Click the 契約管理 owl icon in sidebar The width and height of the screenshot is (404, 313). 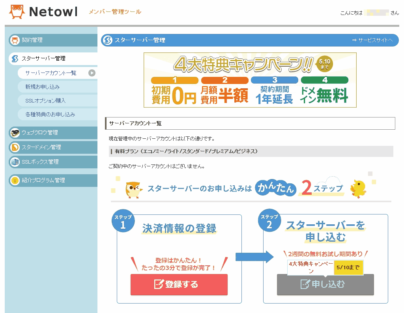click(15, 40)
